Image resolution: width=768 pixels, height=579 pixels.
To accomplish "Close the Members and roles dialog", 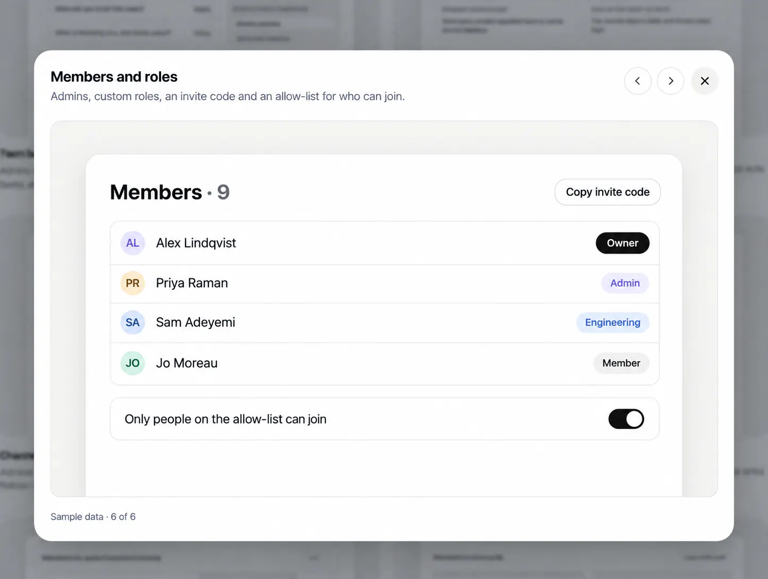I will point(705,81).
